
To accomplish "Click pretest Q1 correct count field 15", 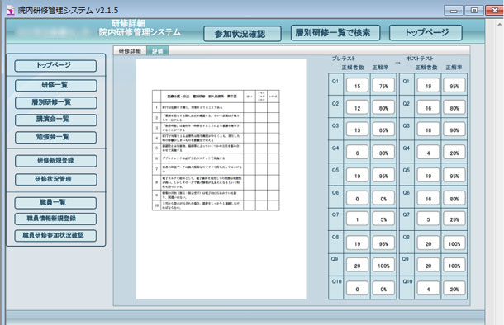I will [x=357, y=86].
